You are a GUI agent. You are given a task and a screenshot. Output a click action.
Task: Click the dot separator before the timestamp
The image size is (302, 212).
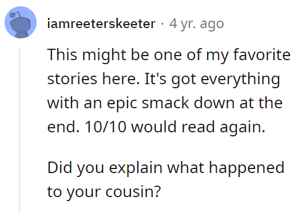[x=162, y=24]
